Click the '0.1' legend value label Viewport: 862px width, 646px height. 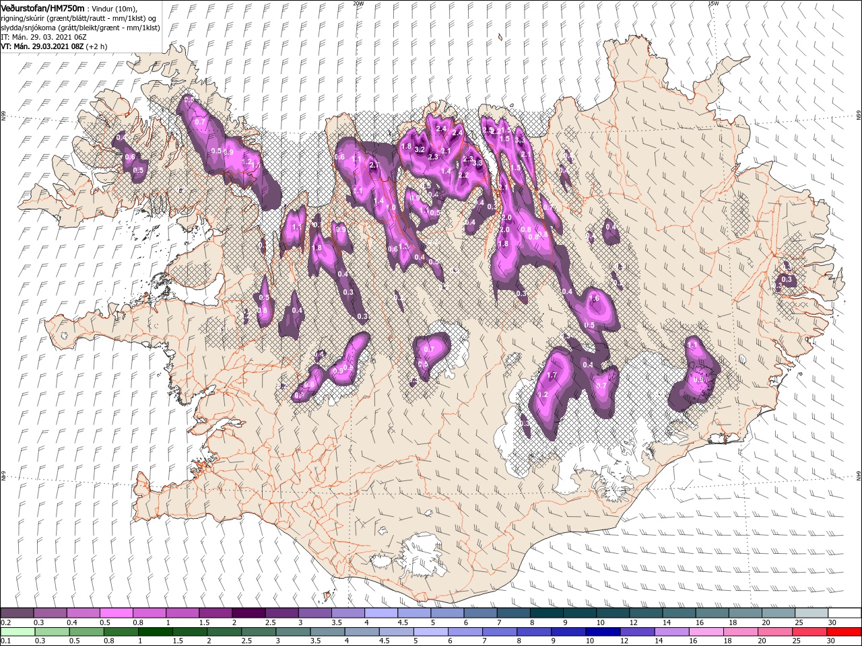point(5,641)
